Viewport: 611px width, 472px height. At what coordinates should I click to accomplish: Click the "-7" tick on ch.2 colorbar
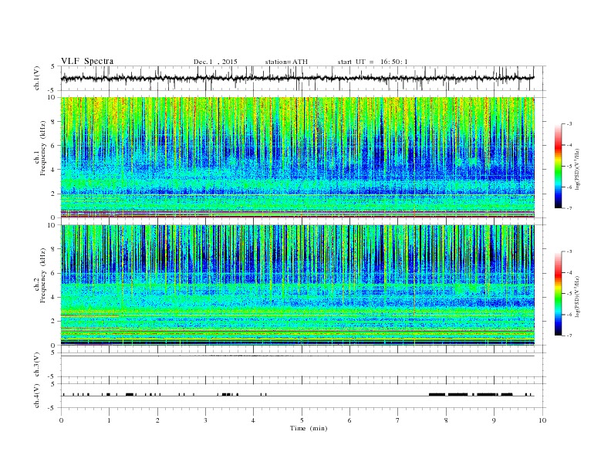point(569,335)
